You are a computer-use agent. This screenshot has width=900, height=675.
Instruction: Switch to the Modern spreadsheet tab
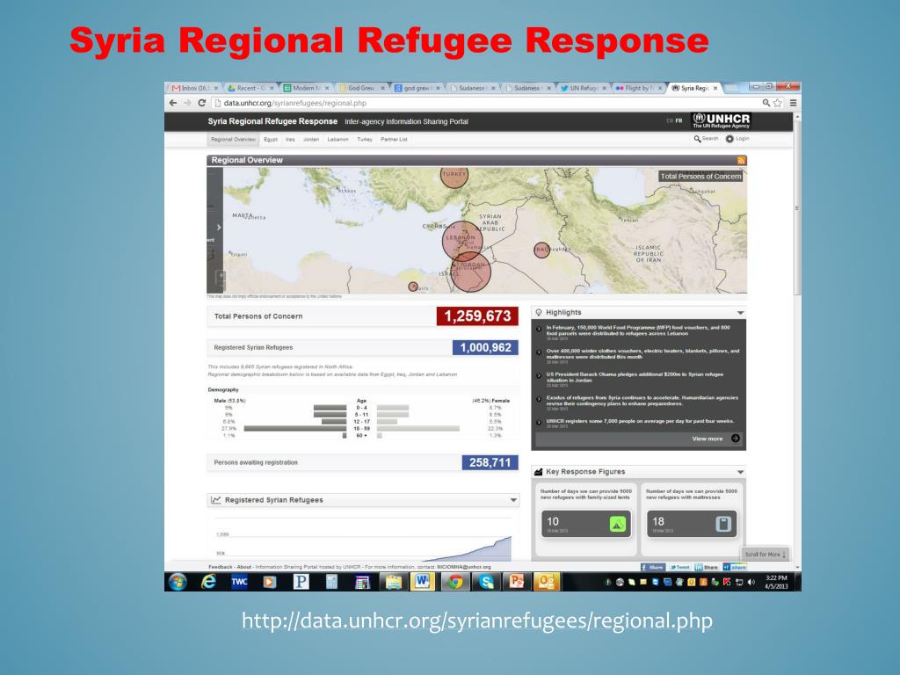point(303,88)
